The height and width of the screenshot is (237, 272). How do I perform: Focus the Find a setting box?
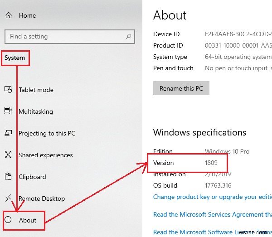coord(70,37)
